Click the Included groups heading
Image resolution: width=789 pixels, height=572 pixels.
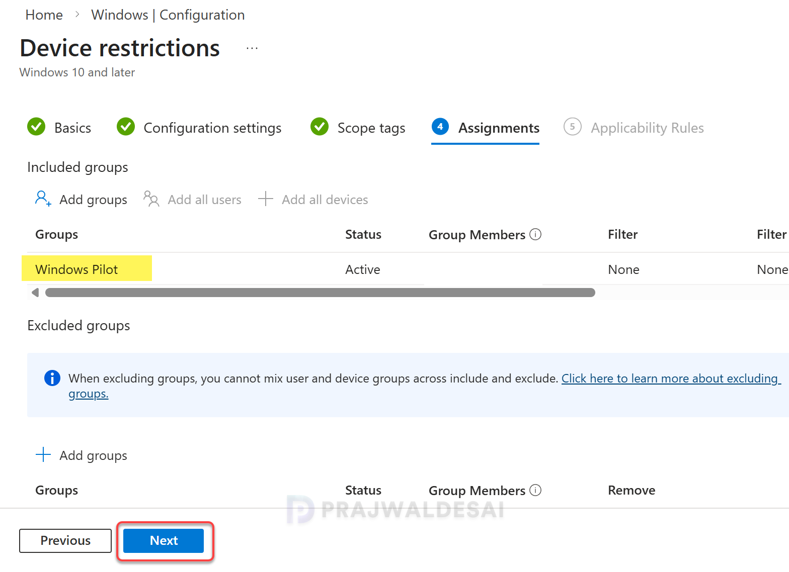coord(77,167)
